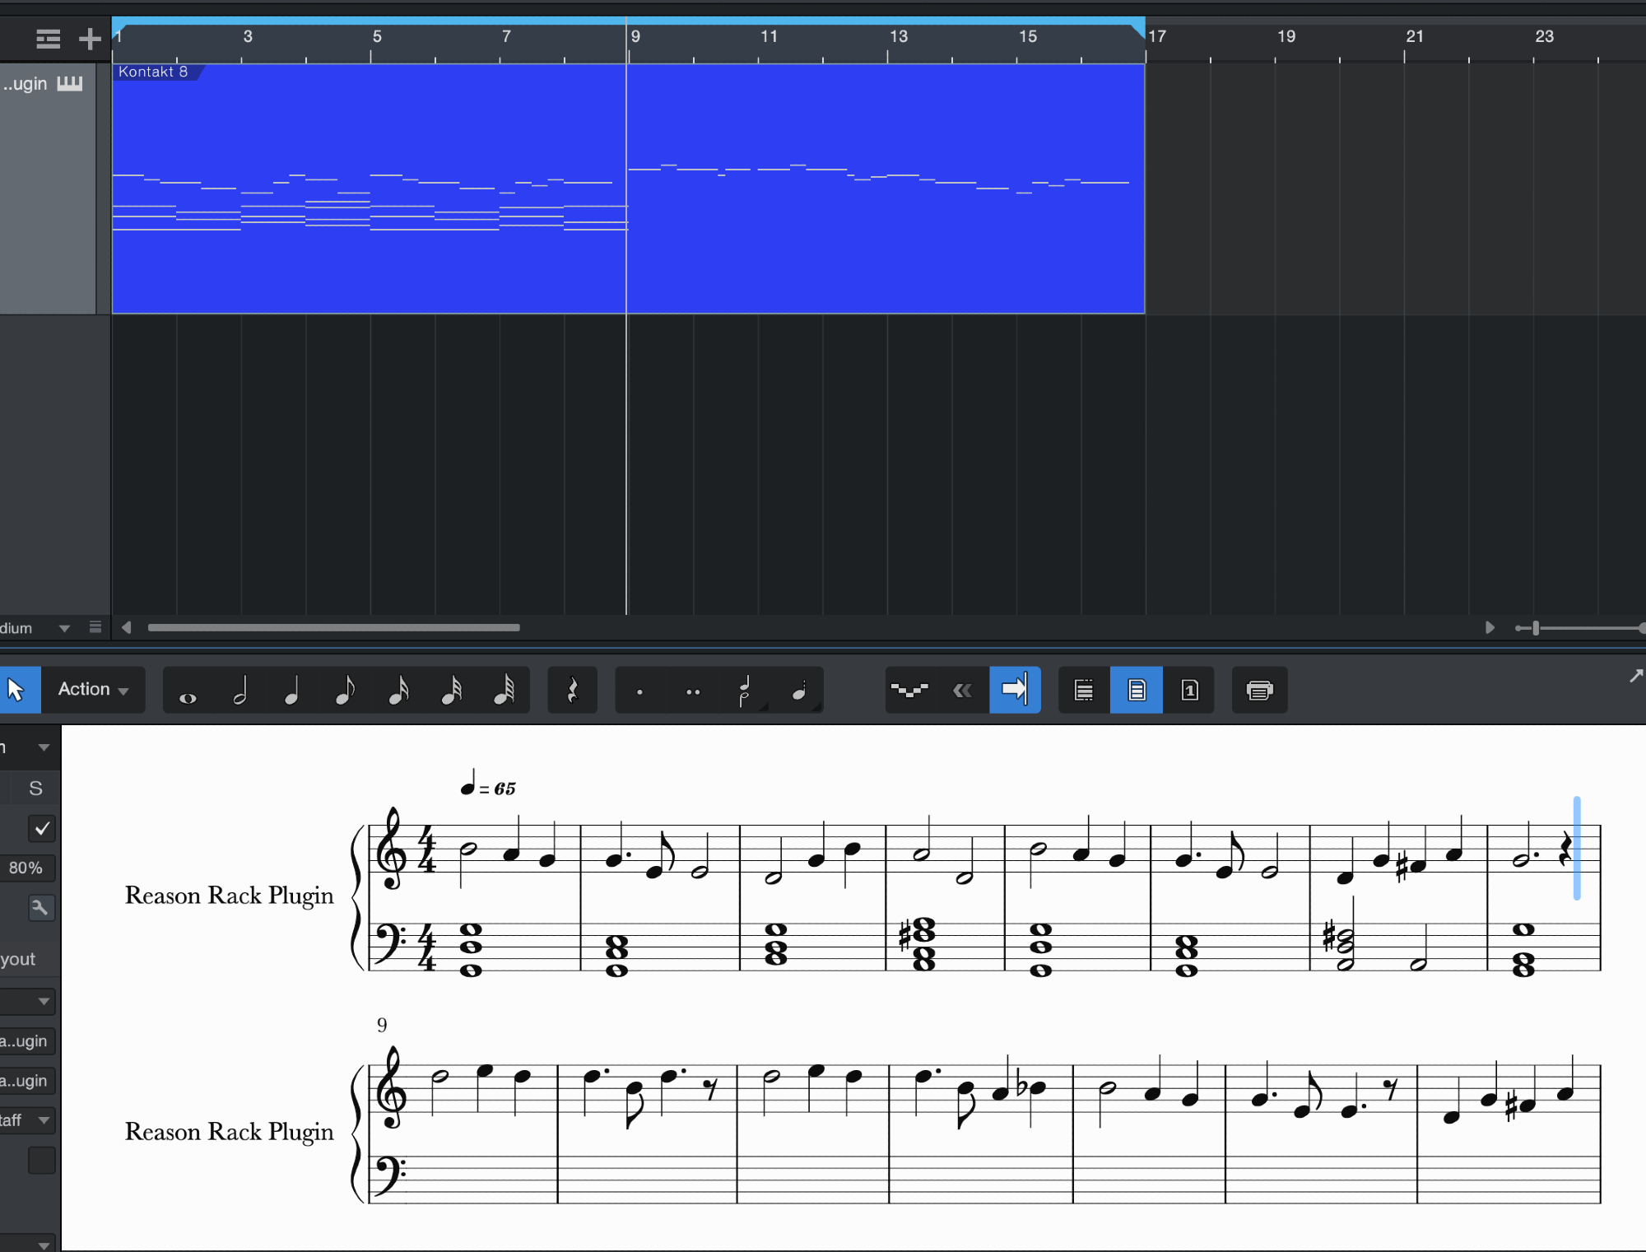Toggle autoscroll arrow button
Viewport: 1646px width, 1252px height.
tap(1014, 690)
